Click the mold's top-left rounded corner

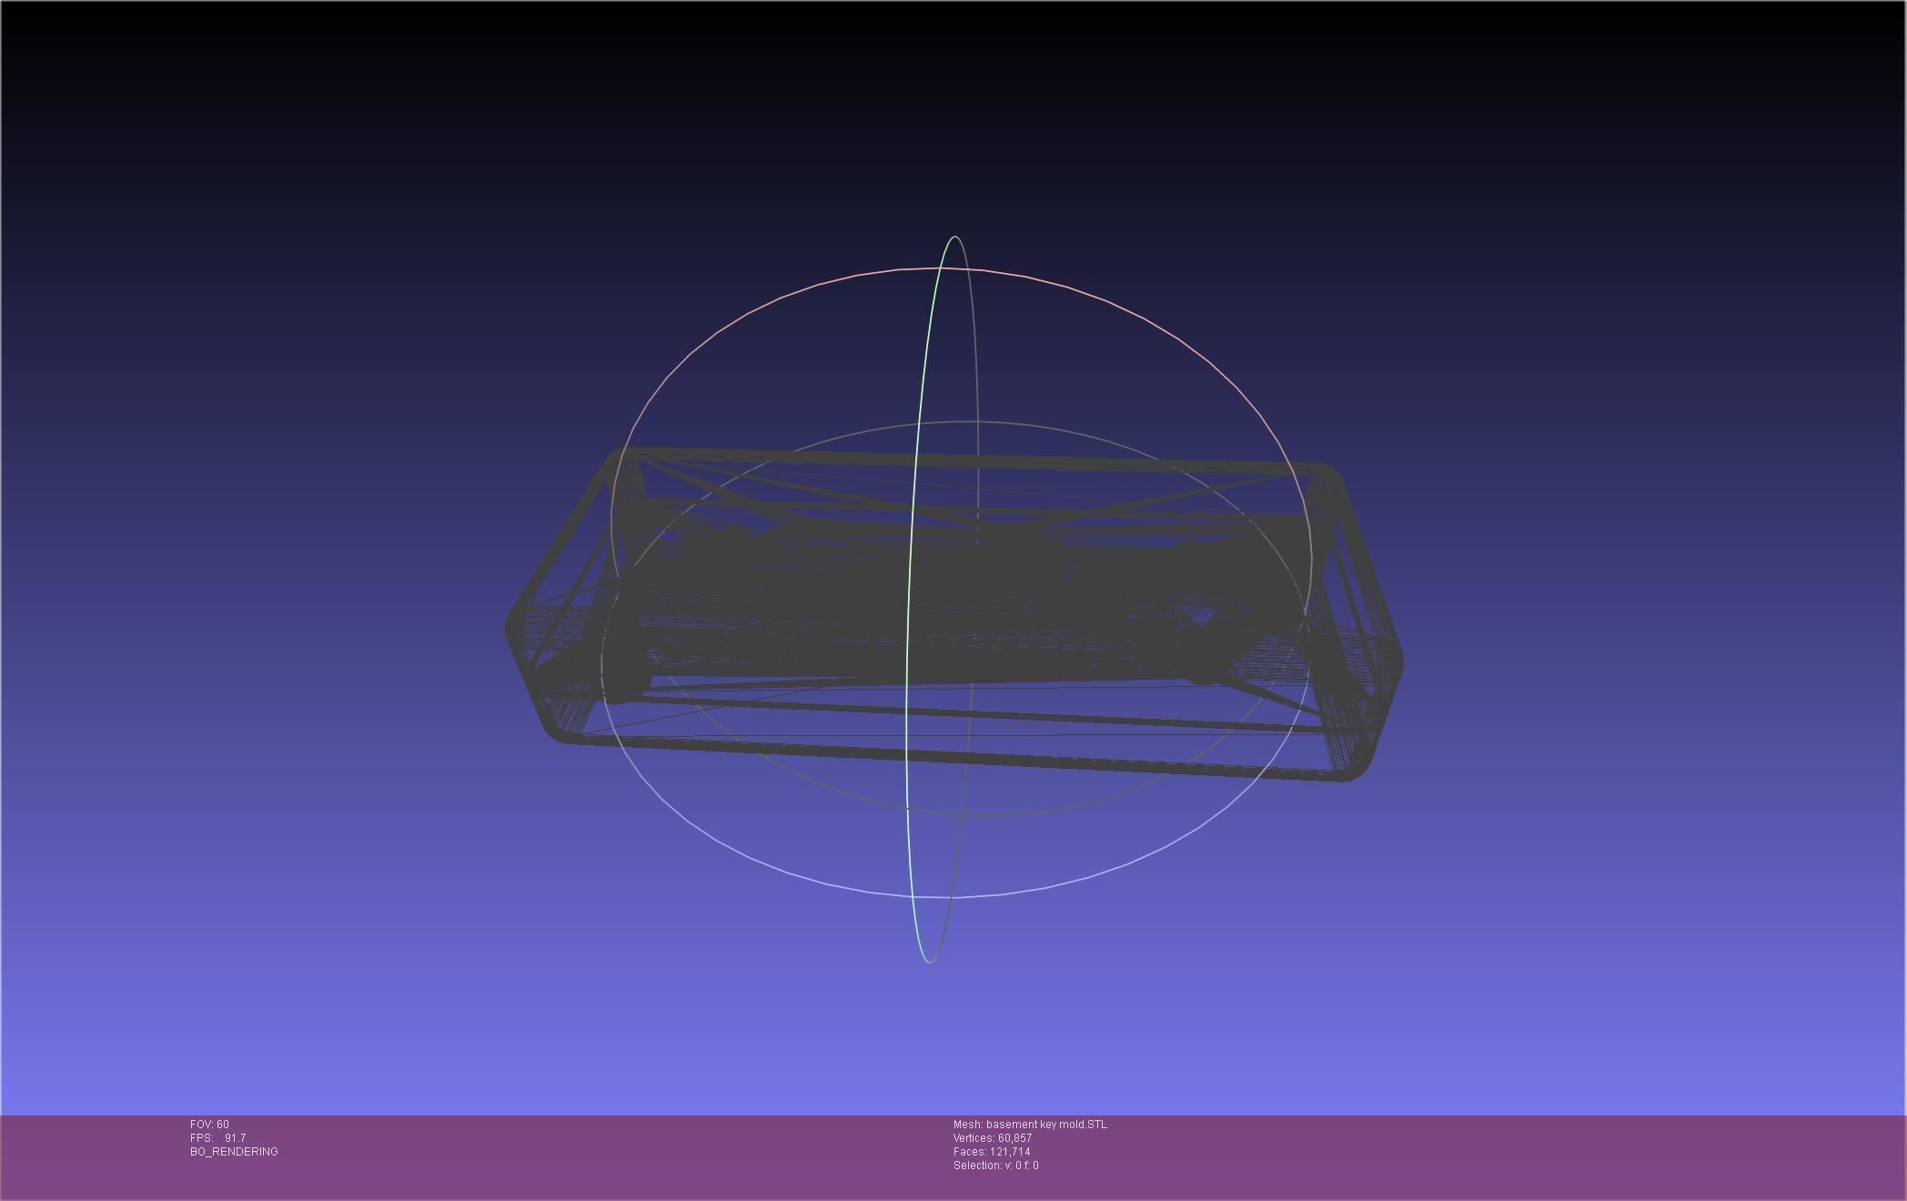point(619,456)
